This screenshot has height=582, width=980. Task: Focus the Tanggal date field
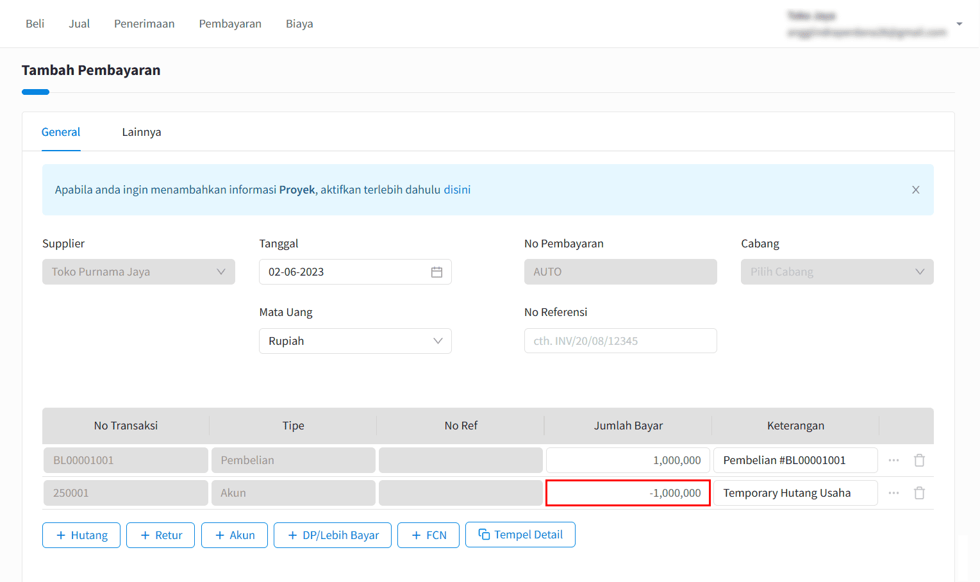355,272
